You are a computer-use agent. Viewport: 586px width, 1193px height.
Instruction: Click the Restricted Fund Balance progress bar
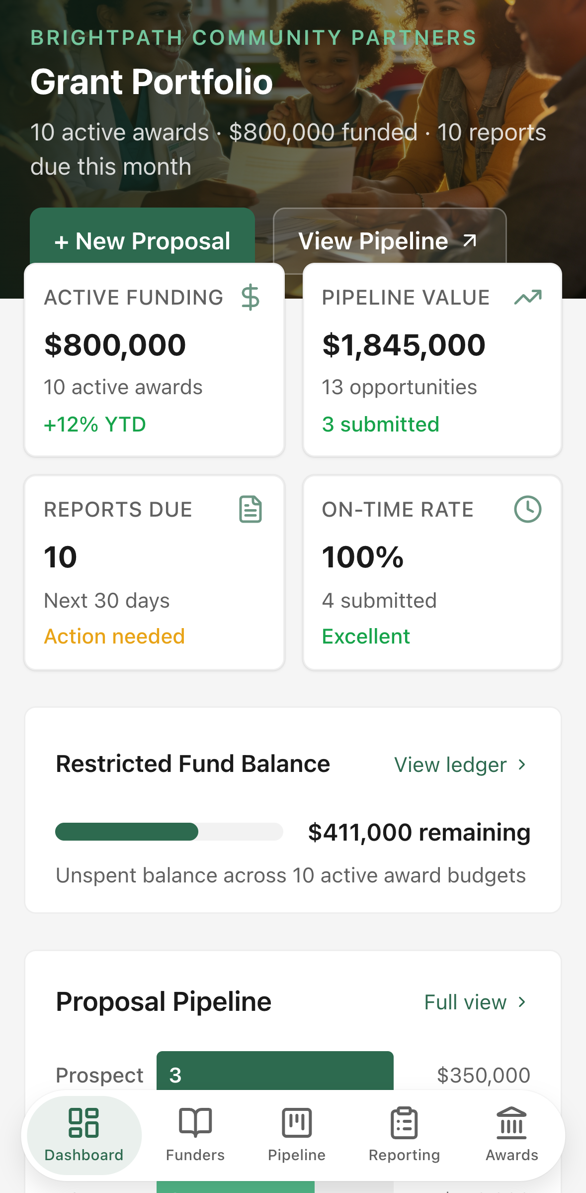[169, 832]
